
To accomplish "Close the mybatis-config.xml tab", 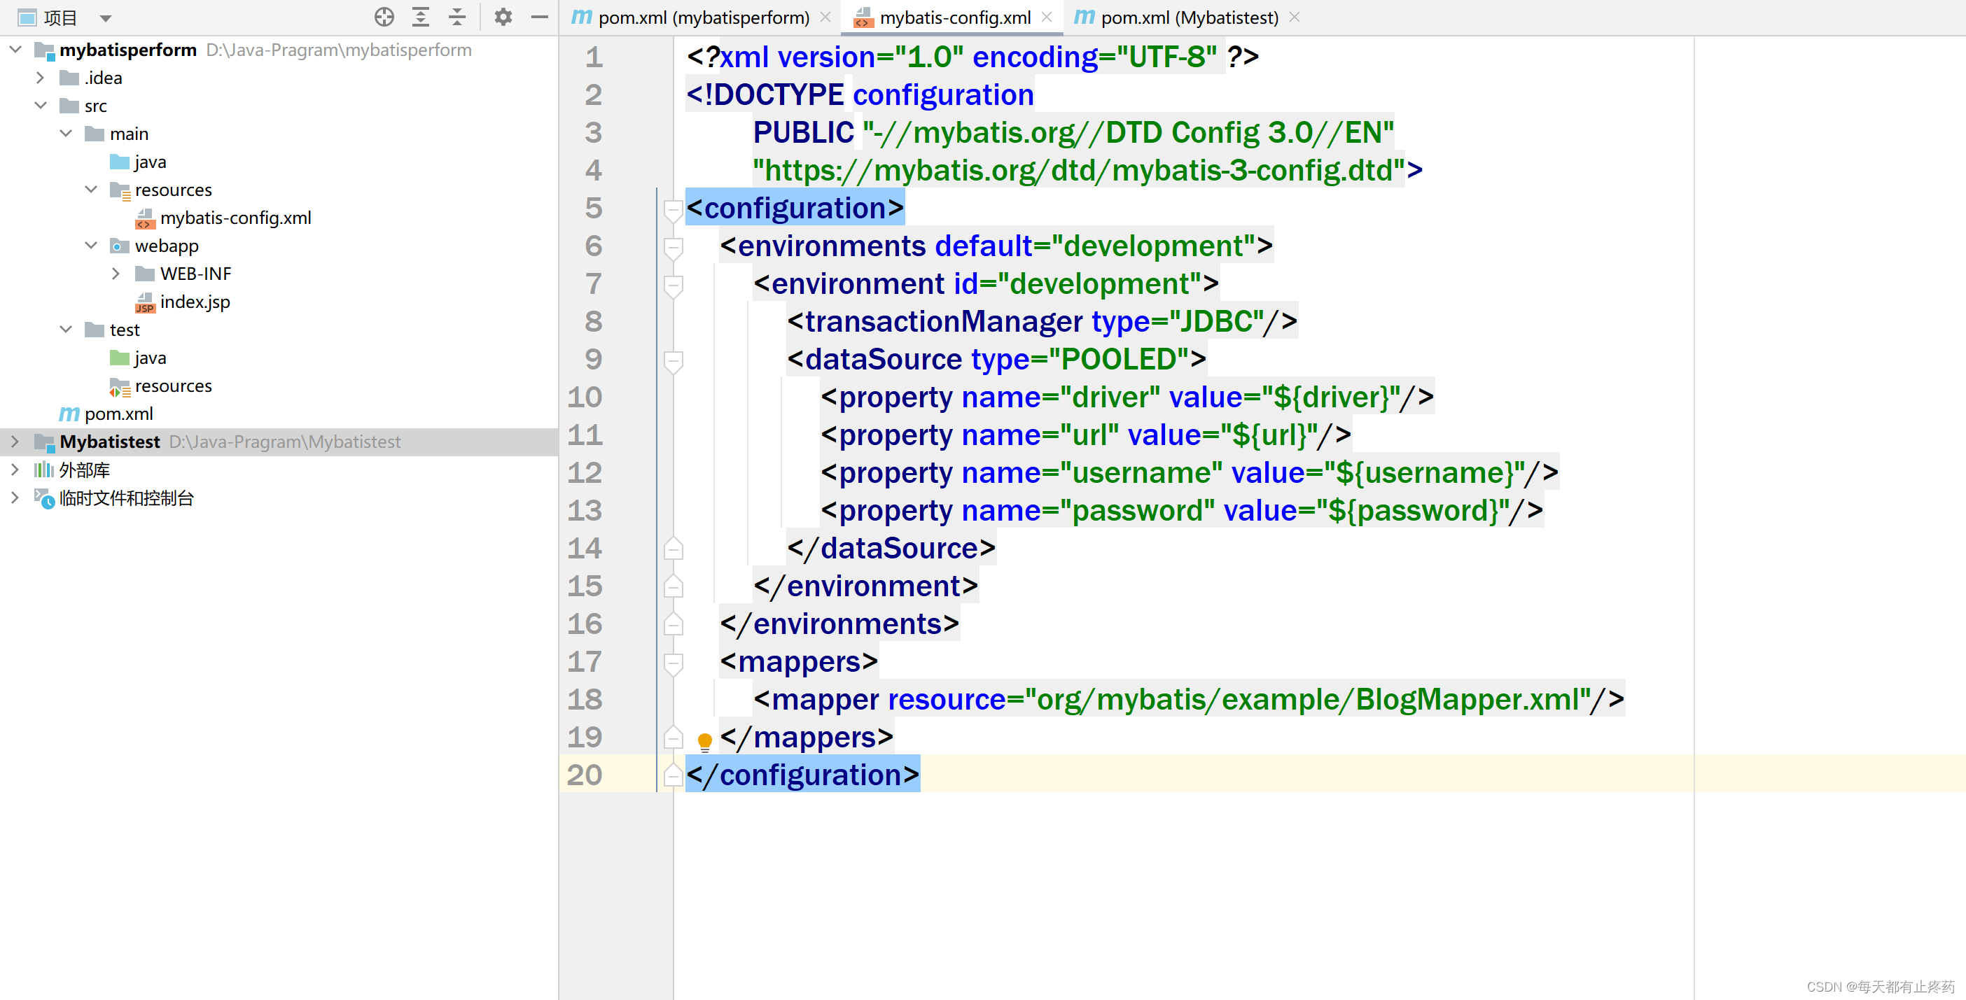I will click(1046, 17).
